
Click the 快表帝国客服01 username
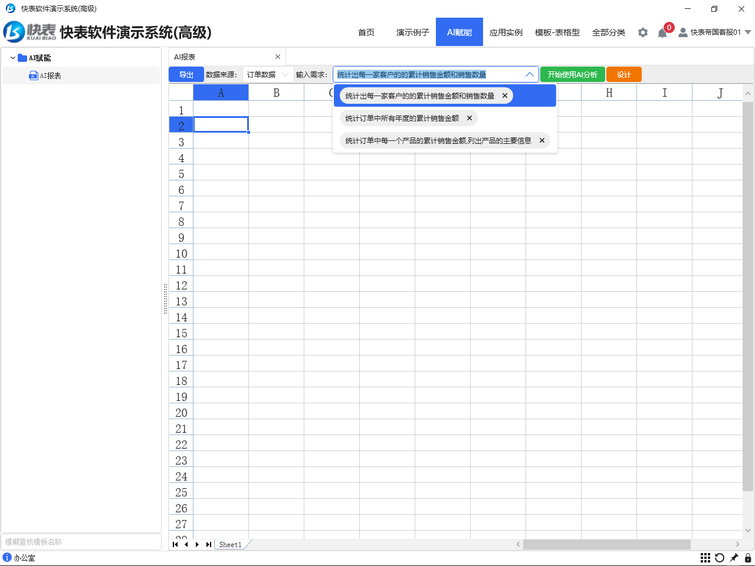click(715, 32)
